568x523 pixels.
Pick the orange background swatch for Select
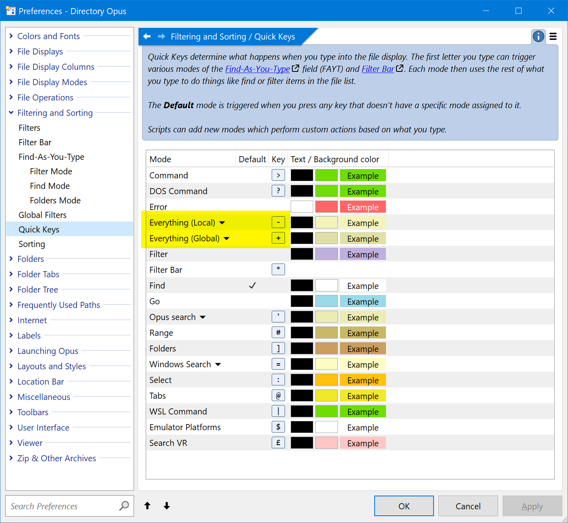(x=326, y=380)
